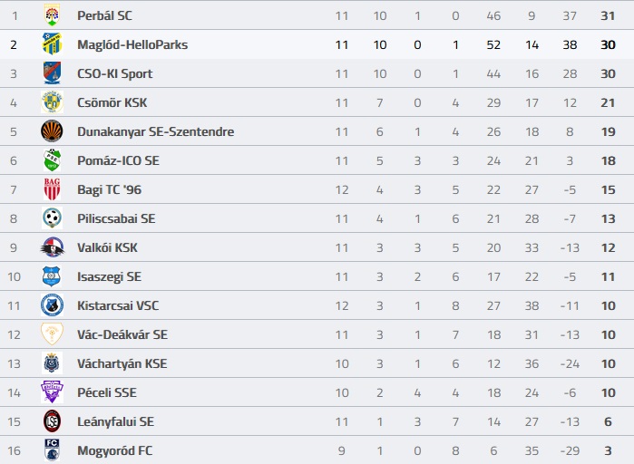Click the Mogyoród FC logo

(x=52, y=450)
